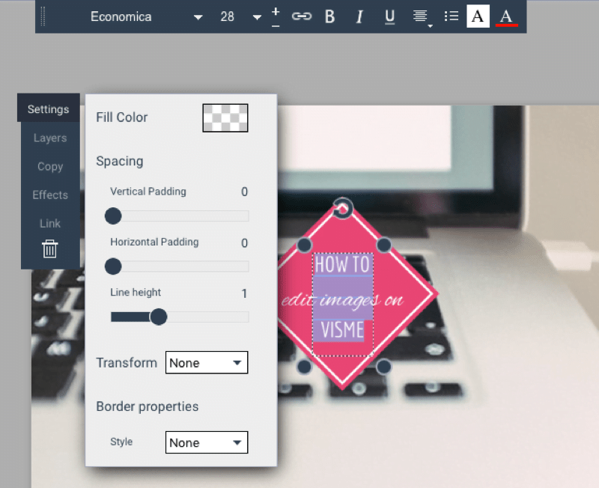Screen dimensions: 599x488
Task: Toggle bold formatting
Action: click(329, 16)
